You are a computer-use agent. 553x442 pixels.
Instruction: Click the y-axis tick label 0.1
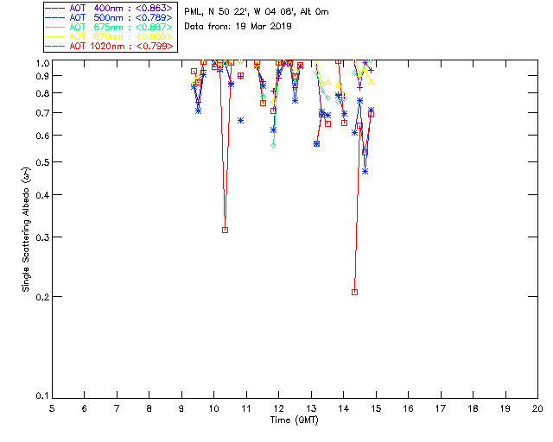tap(42, 396)
